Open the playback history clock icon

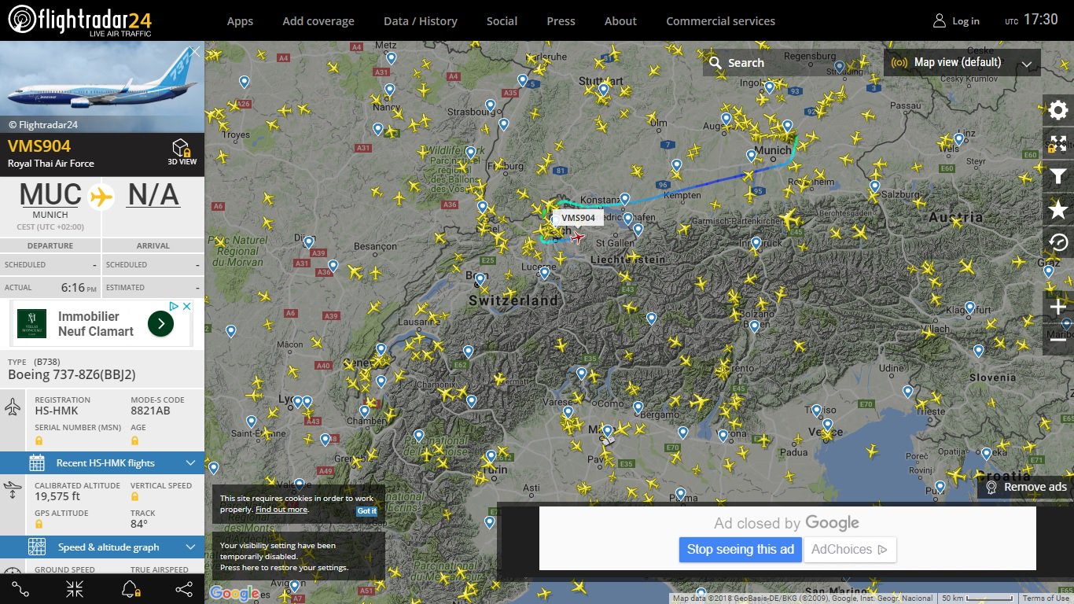1058,242
